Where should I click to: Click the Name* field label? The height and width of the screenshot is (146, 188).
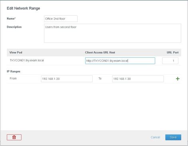tap(11, 18)
